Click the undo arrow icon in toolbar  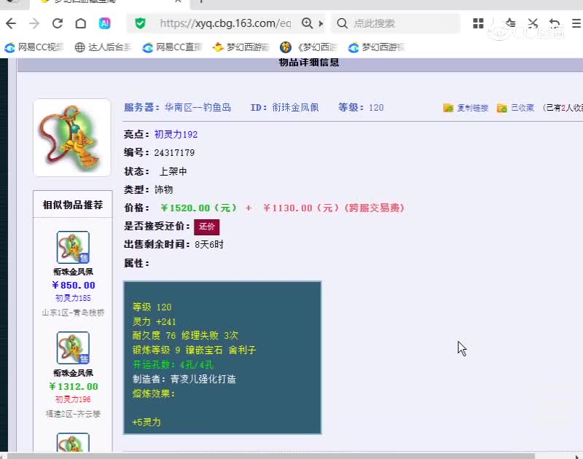(555, 23)
